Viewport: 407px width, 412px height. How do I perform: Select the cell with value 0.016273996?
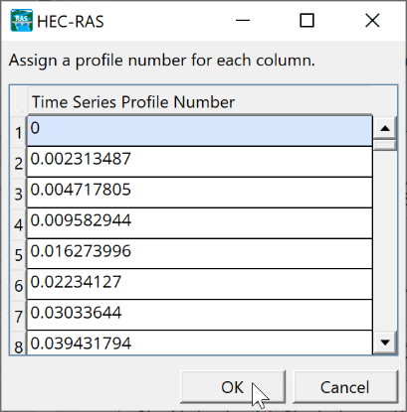click(200, 254)
